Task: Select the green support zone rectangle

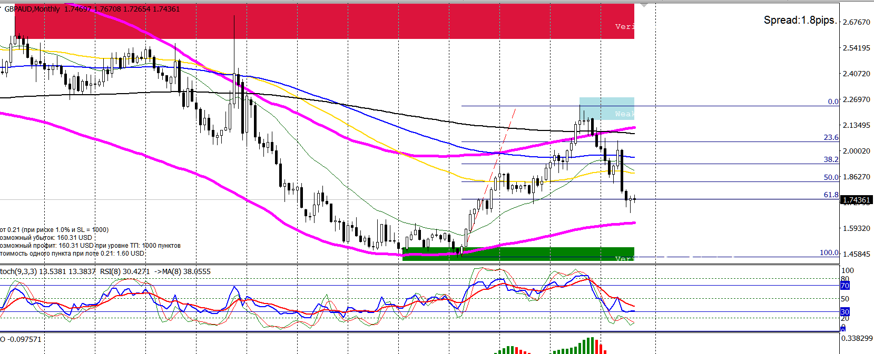Action: [x=518, y=254]
